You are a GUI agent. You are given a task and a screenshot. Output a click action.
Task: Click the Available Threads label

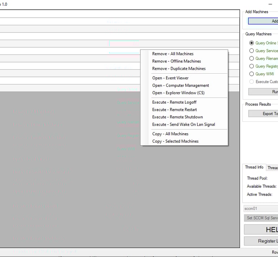(x=262, y=186)
